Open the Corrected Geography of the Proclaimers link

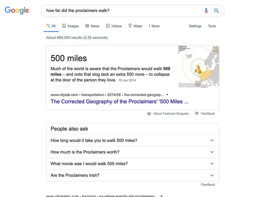[x=119, y=102]
